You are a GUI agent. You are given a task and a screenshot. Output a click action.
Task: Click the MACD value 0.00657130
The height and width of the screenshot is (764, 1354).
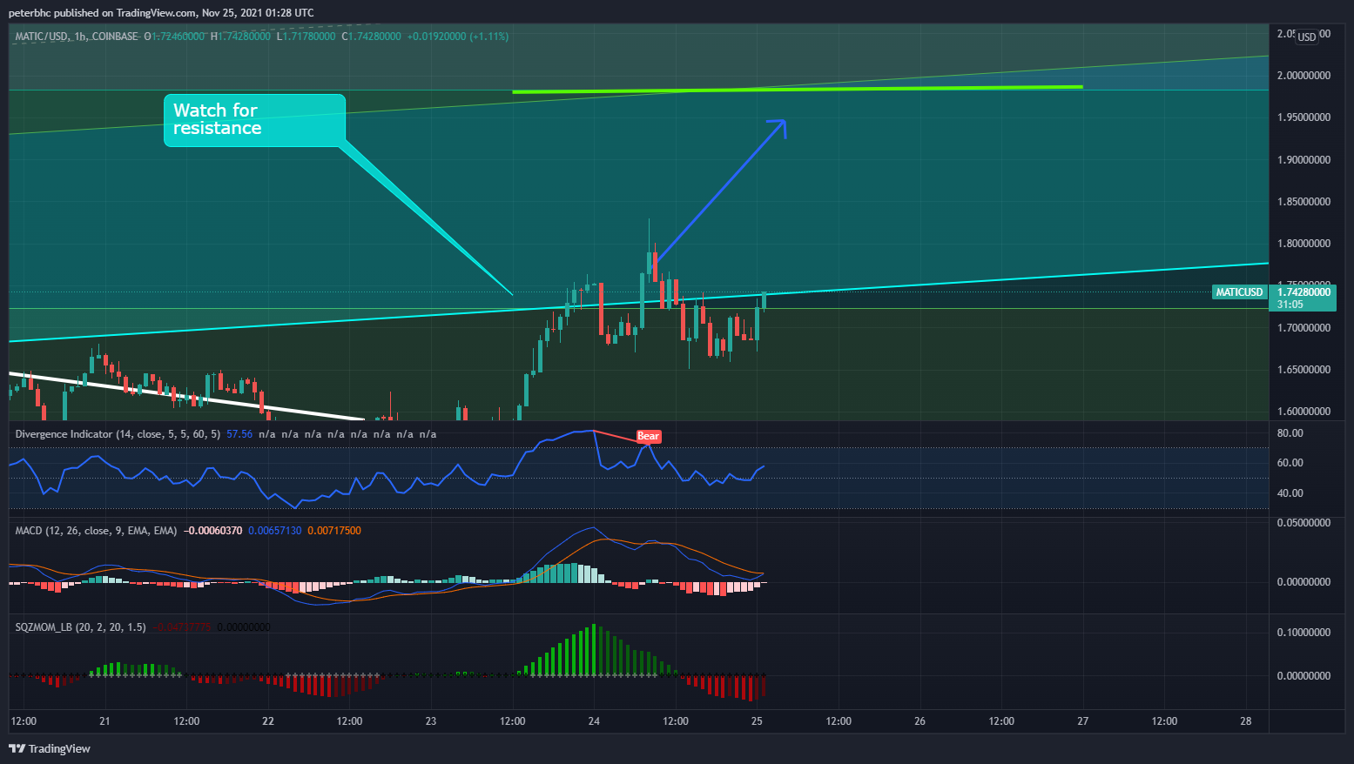274,530
